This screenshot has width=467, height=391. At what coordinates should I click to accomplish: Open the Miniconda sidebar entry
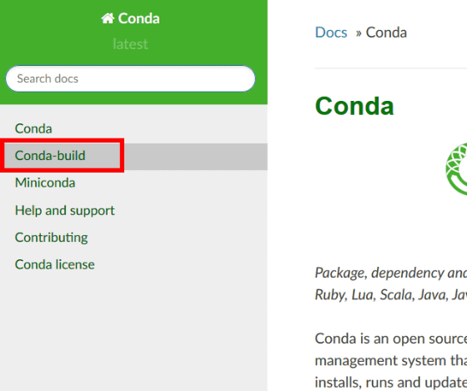click(x=45, y=183)
